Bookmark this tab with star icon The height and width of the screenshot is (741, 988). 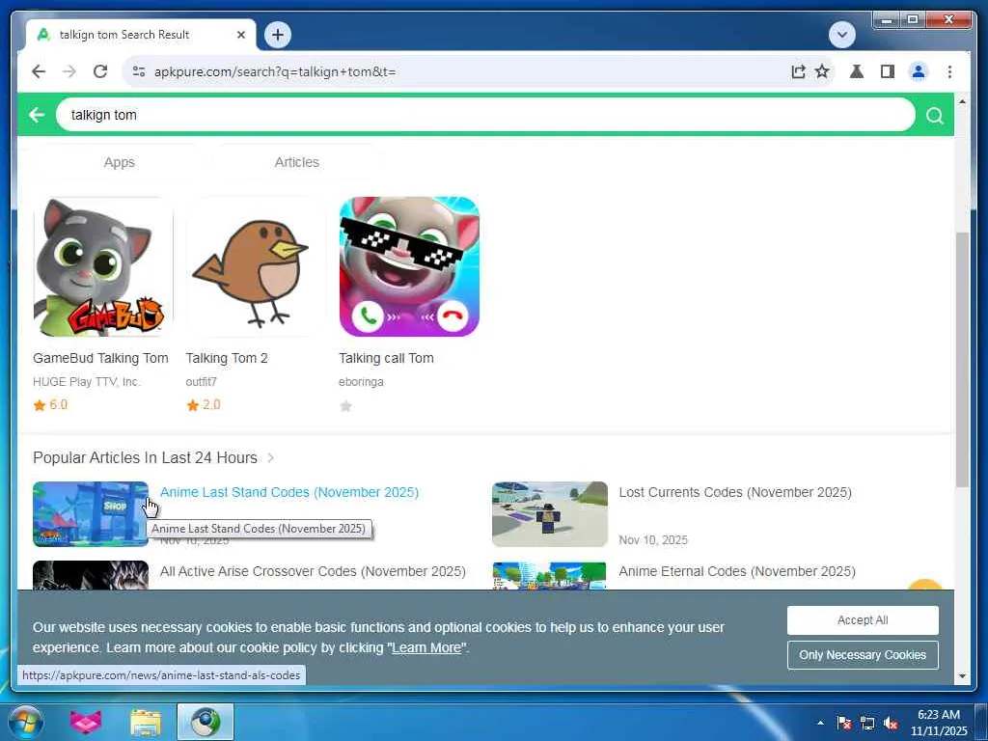point(822,71)
